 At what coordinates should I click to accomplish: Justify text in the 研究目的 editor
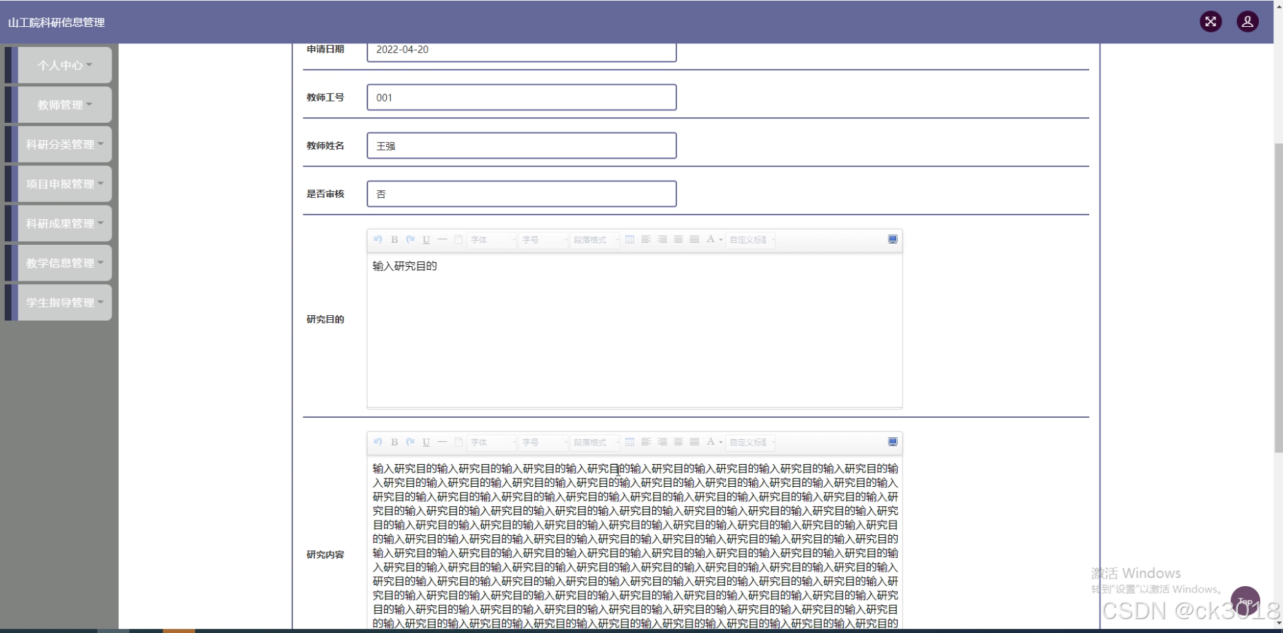tap(694, 239)
